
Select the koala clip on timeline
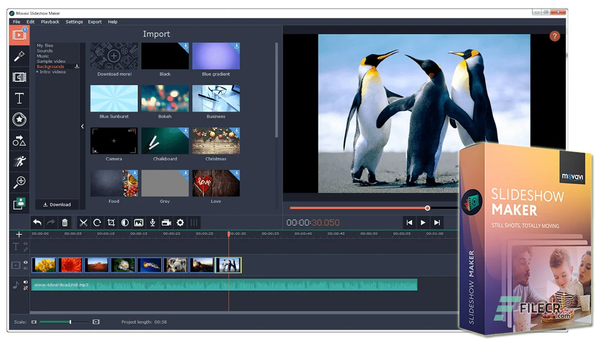tap(176, 265)
